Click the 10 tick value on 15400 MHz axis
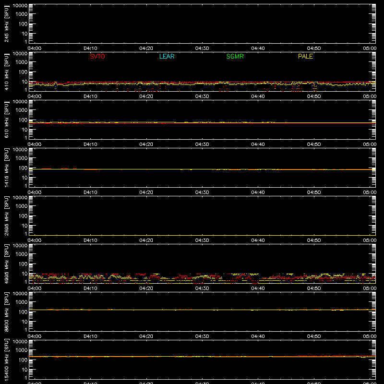 point(25,370)
